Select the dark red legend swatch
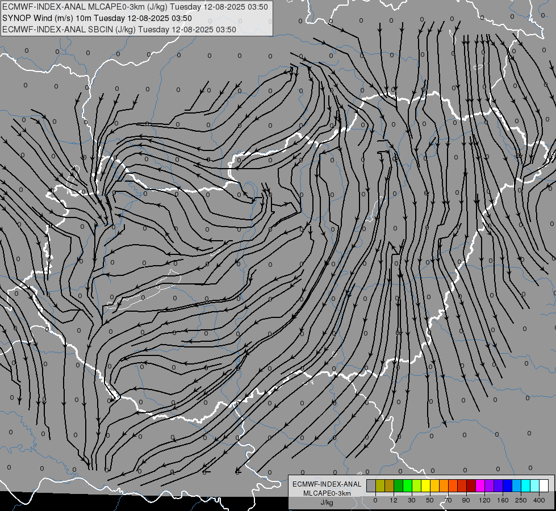This screenshot has height=511, width=556. pyautogui.click(x=471, y=485)
